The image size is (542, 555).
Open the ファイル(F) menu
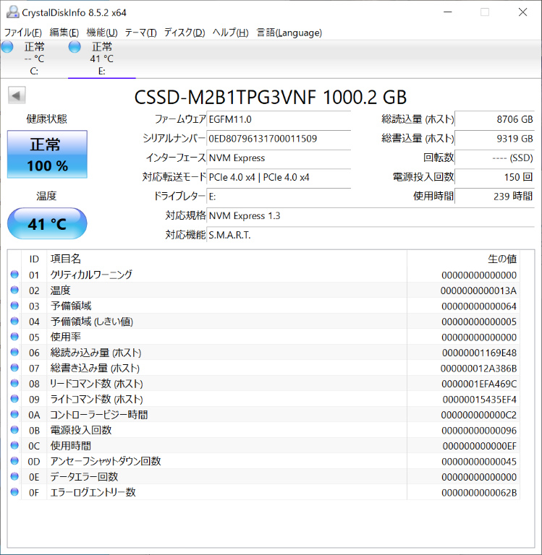click(x=23, y=33)
